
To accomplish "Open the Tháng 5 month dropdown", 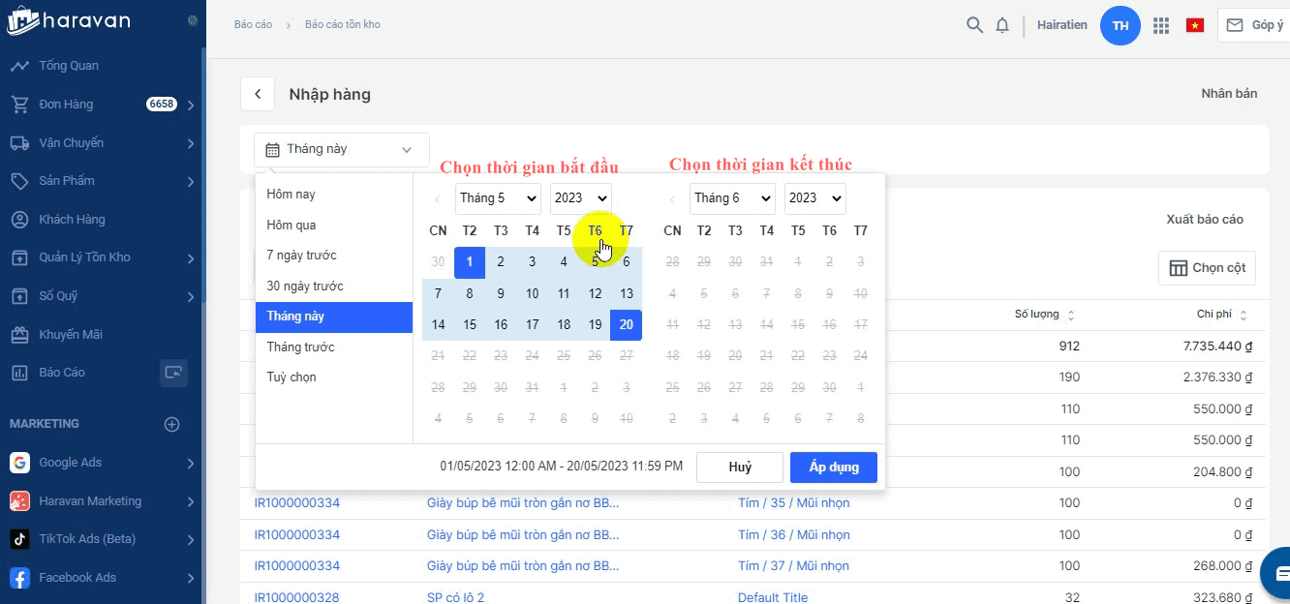I will [498, 198].
